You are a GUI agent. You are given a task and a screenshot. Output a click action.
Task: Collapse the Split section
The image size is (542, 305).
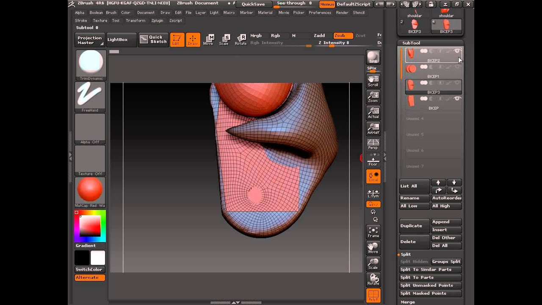point(406,254)
